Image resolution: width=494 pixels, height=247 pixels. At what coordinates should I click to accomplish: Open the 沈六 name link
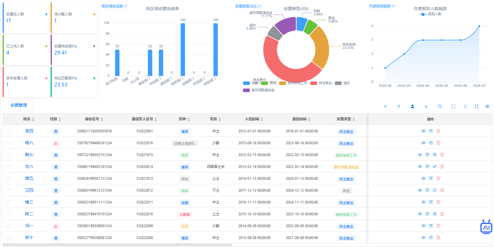pyautogui.click(x=29, y=166)
